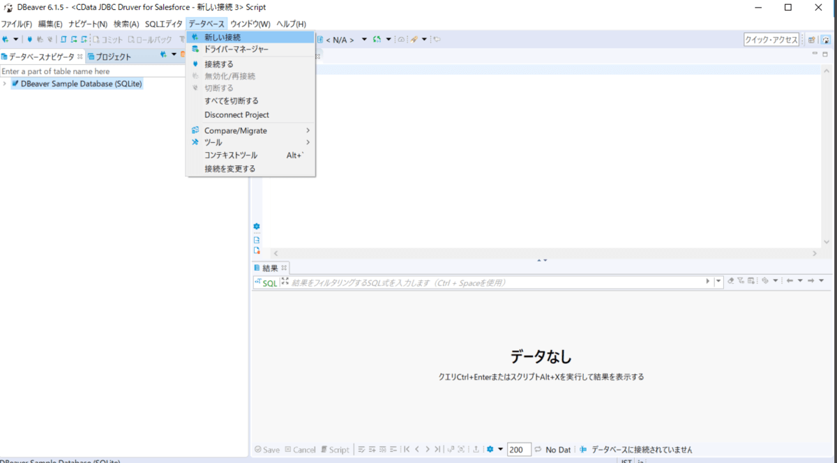Close the データベースナビゲータ tab
The width and height of the screenshot is (837, 463).
(80, 56)
